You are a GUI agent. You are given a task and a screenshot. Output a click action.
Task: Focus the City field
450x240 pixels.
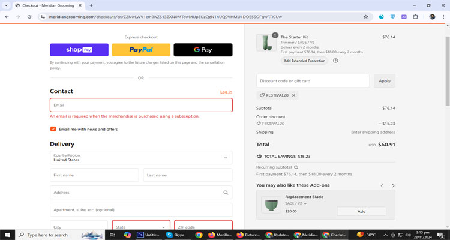pos(79,226)
